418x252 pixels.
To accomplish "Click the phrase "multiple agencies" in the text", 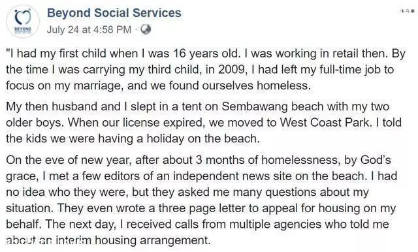I will pos(275,225).
